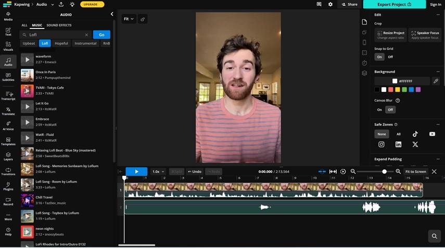Select the Instagram safe zone icon
The image size is (445, 248).
click(x=381, y=145)
